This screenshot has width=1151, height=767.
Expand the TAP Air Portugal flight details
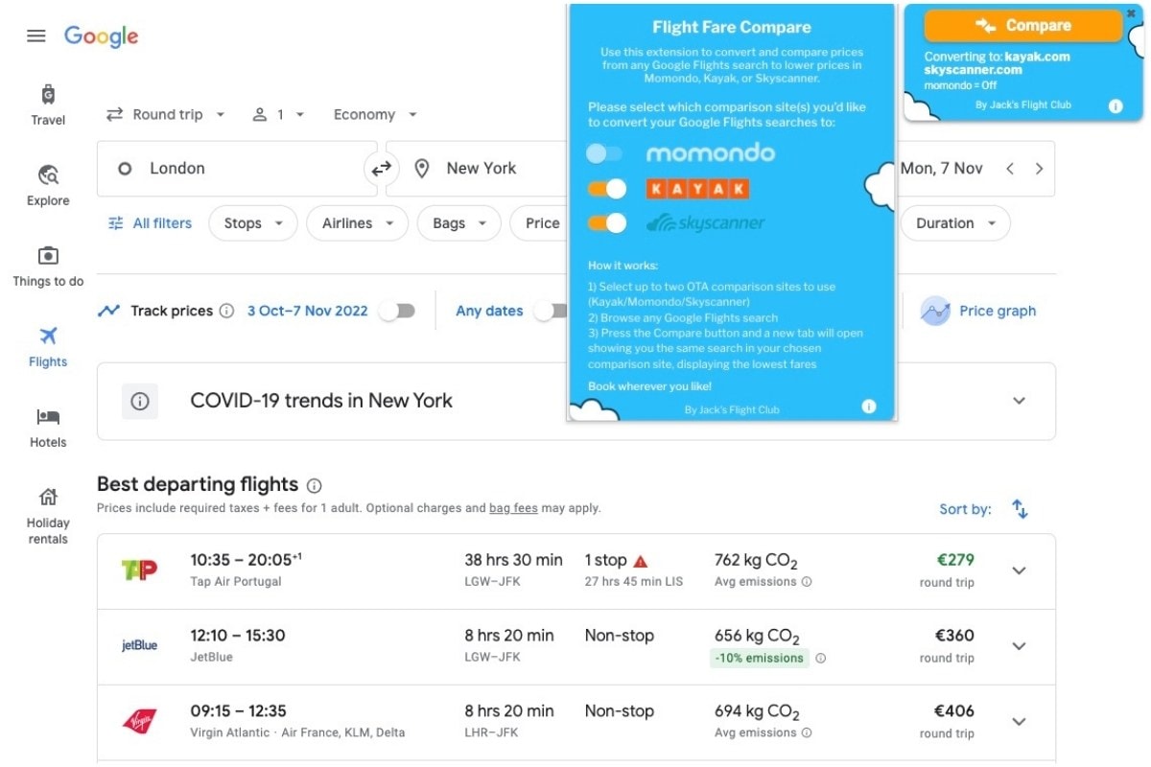pyautogui.click(x=1019, y=569)
